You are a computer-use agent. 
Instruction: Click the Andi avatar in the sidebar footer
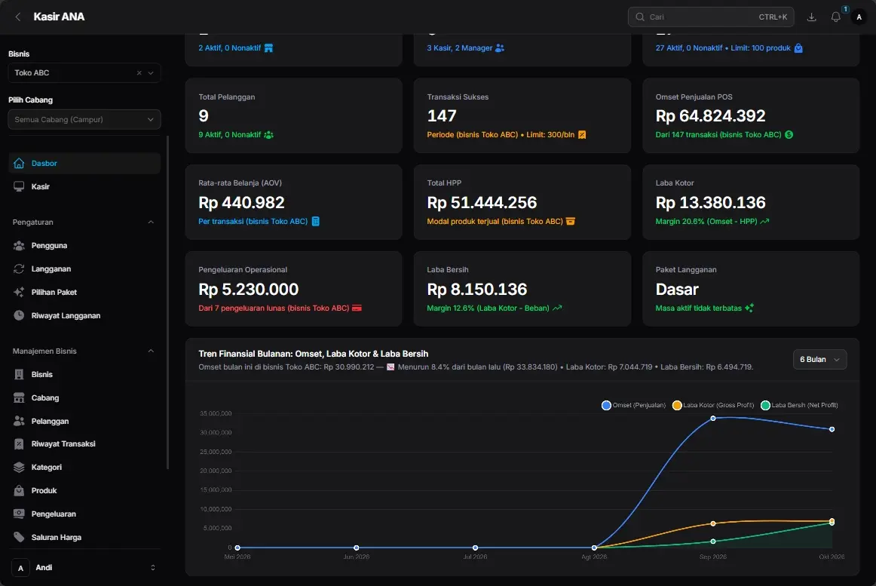20,568
